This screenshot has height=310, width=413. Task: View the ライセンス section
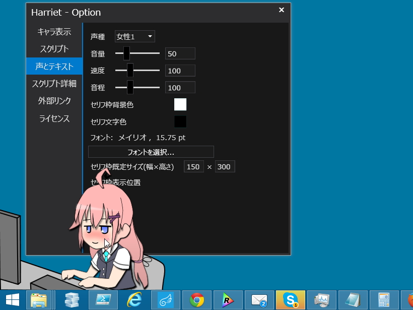pyautogui.click(x=55, y=118)
